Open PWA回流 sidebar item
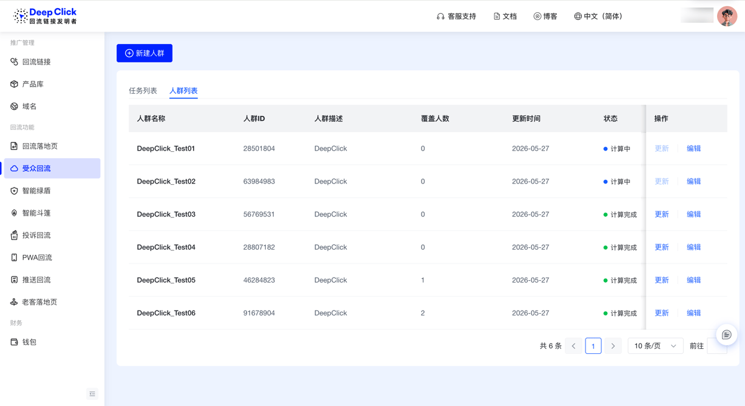 click(x=52, y=258)
